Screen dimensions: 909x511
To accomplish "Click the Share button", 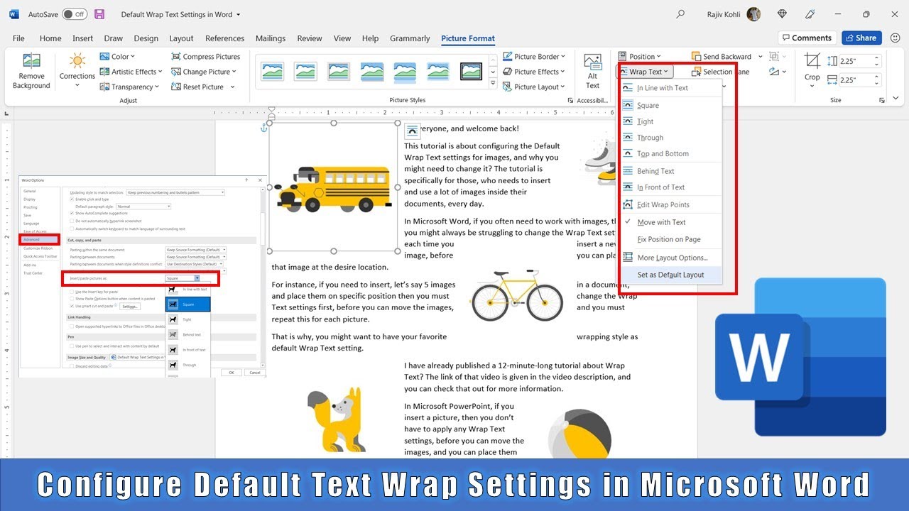I will [861, 38].
